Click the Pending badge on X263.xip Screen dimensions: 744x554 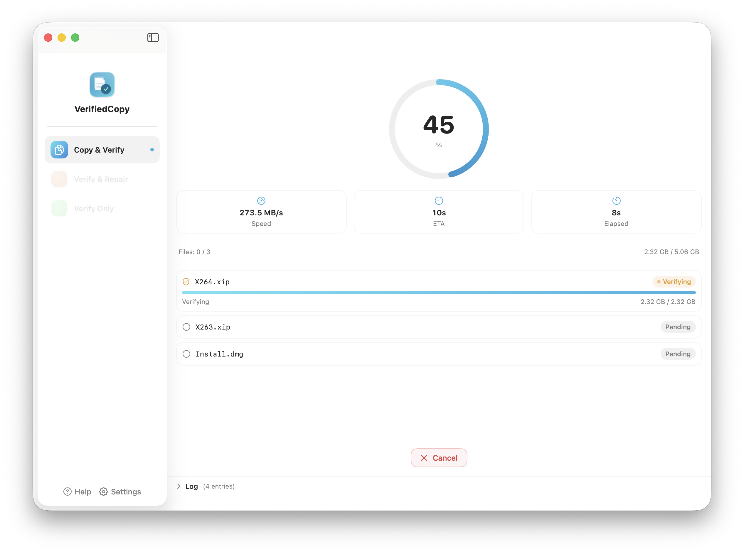click(678, 327)
